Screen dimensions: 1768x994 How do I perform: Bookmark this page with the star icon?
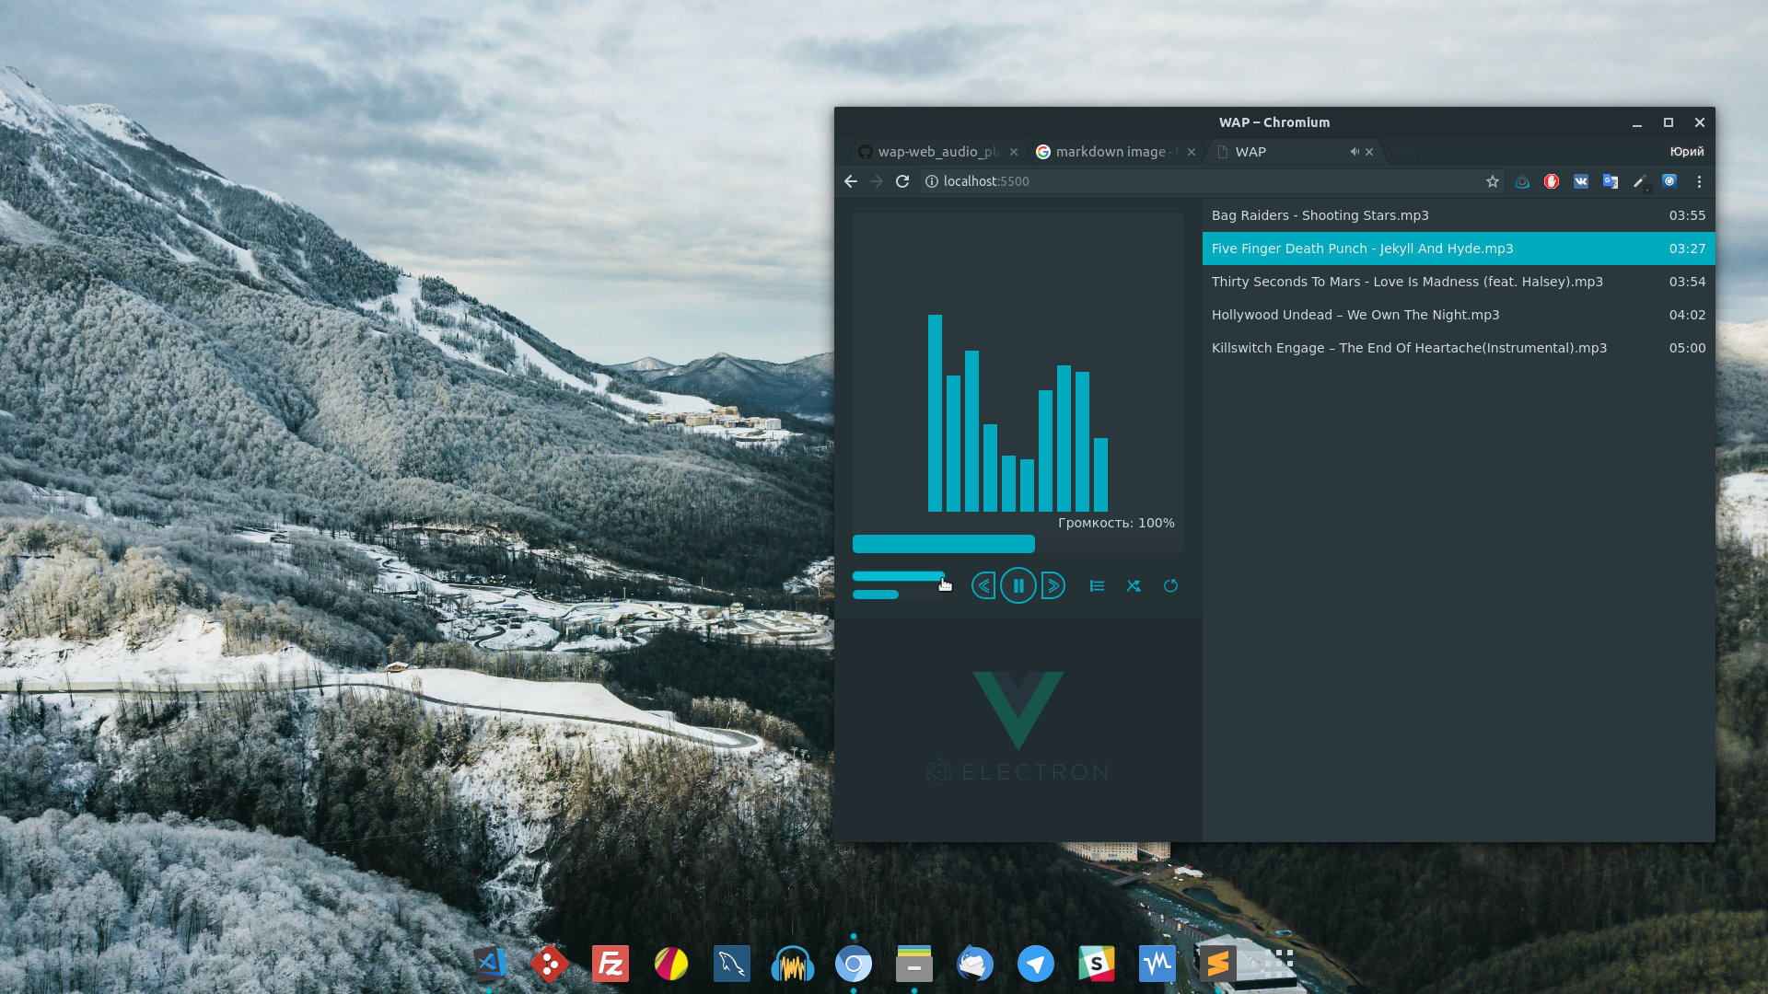[x=1493, y=181]
